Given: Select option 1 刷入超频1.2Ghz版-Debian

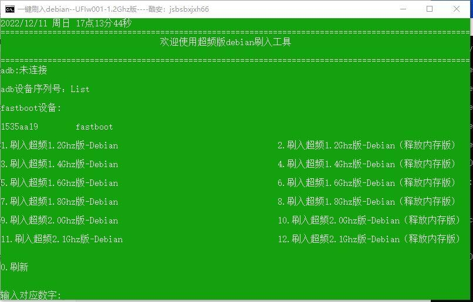Looking at the screenshot, I should point(59,145).
